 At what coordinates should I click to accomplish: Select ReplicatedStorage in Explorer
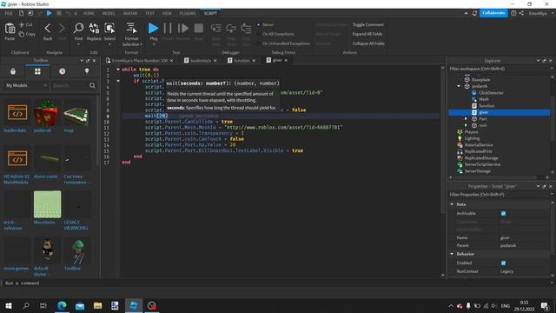(481, 158)
